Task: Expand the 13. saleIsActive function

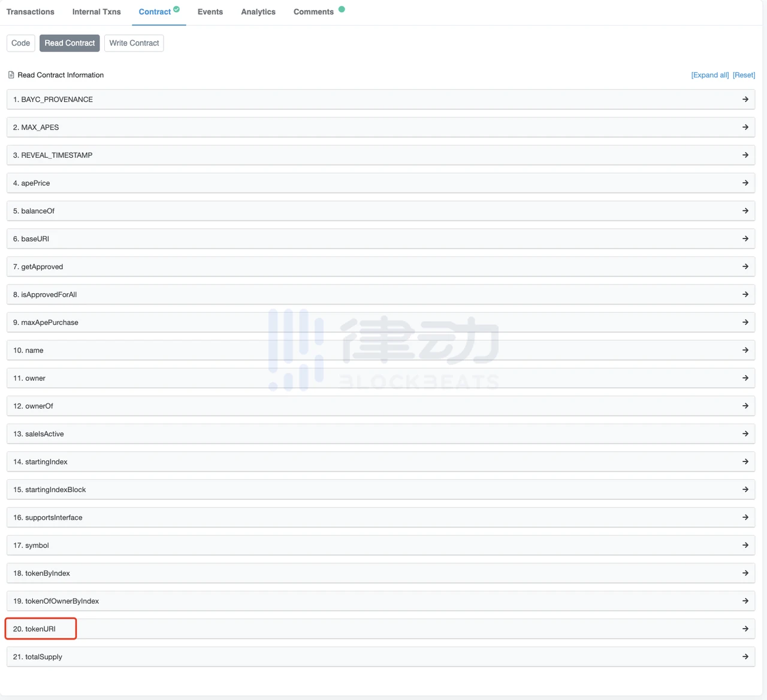Action: point(381,434)
